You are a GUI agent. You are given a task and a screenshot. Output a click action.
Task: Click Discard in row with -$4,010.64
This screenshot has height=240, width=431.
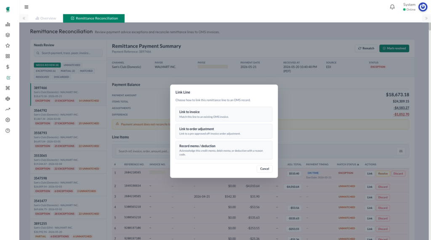tap(383, 187)
